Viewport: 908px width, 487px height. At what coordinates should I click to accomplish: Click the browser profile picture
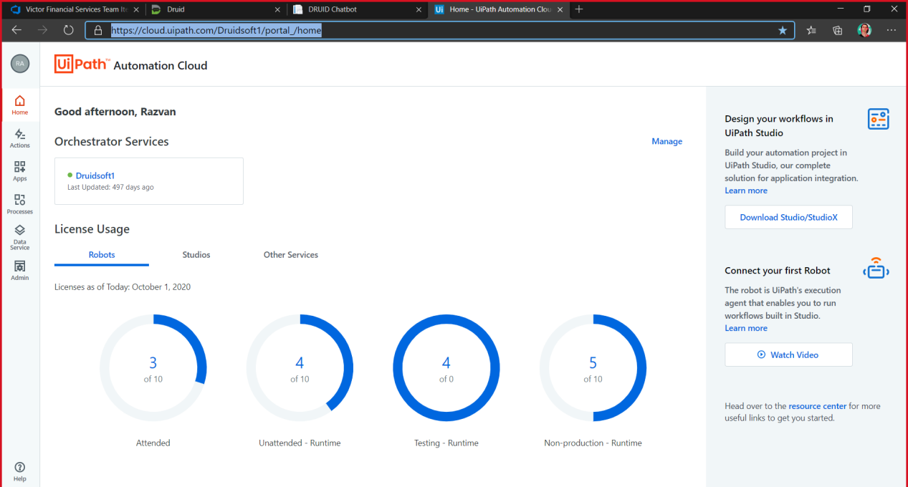click(864, 30)
